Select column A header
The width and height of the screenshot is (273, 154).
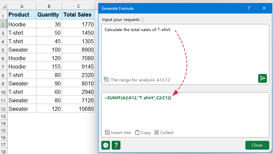[22, 6]
